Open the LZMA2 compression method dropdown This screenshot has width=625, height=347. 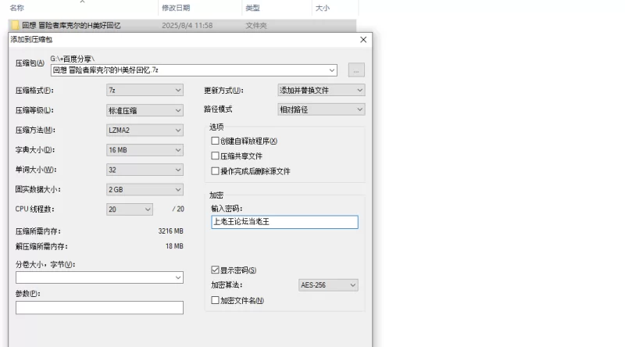point(145,130)
